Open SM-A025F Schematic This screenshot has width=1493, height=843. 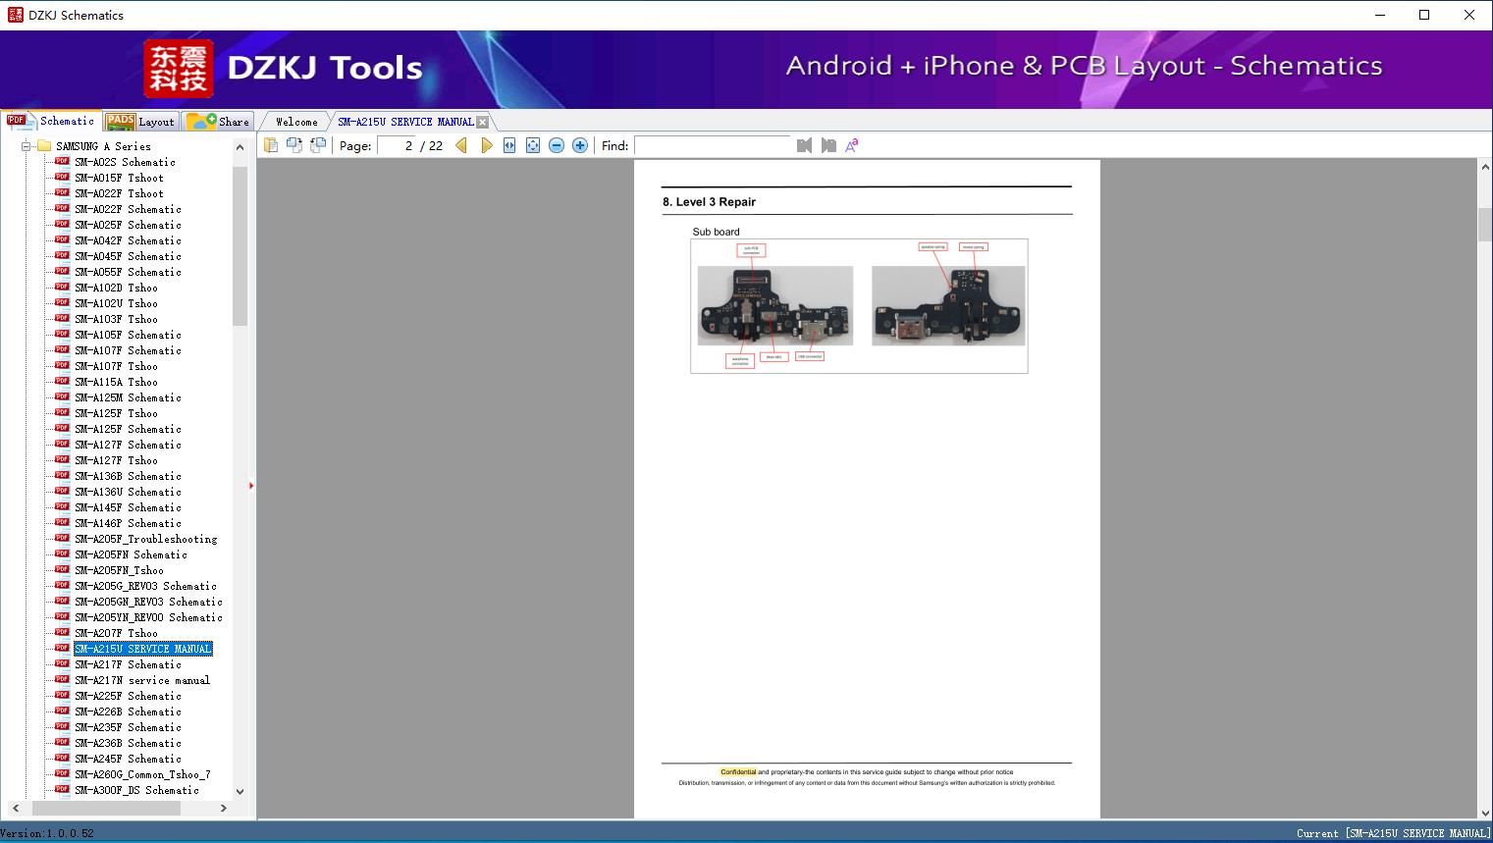pyautogui.click(x=128, y=225)
